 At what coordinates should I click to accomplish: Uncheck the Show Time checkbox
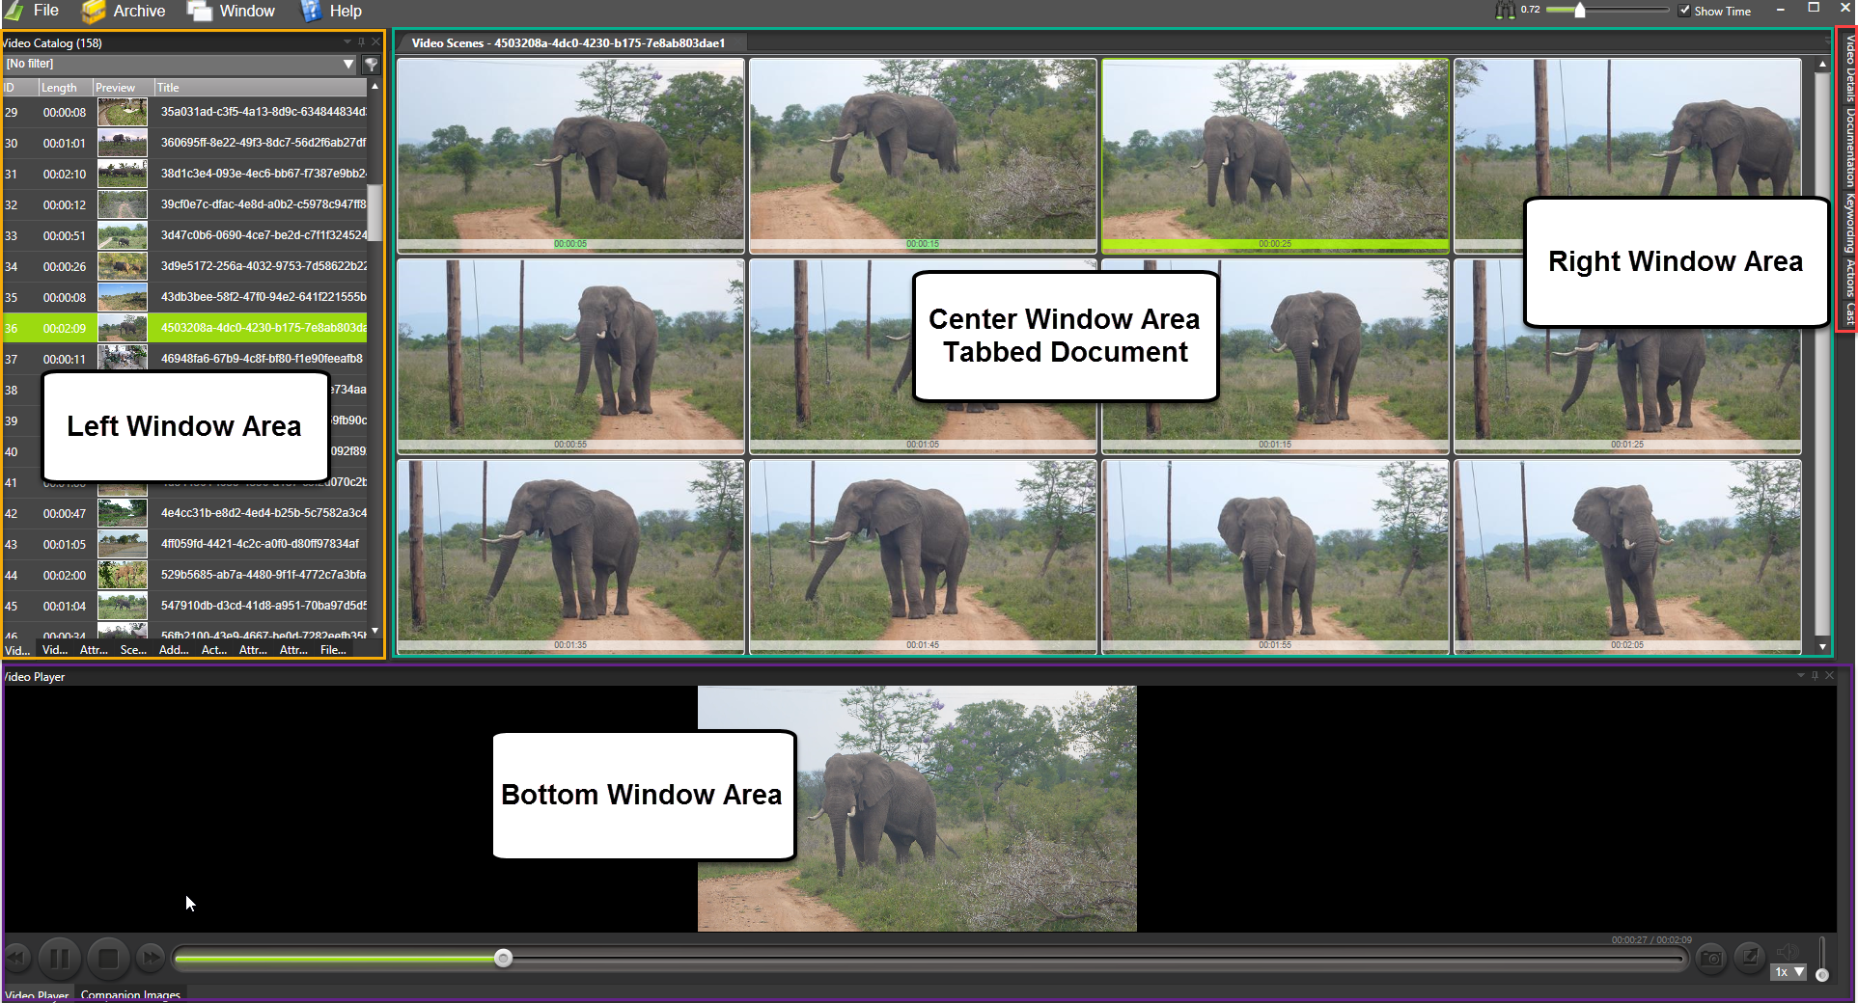coord(1684,11)
